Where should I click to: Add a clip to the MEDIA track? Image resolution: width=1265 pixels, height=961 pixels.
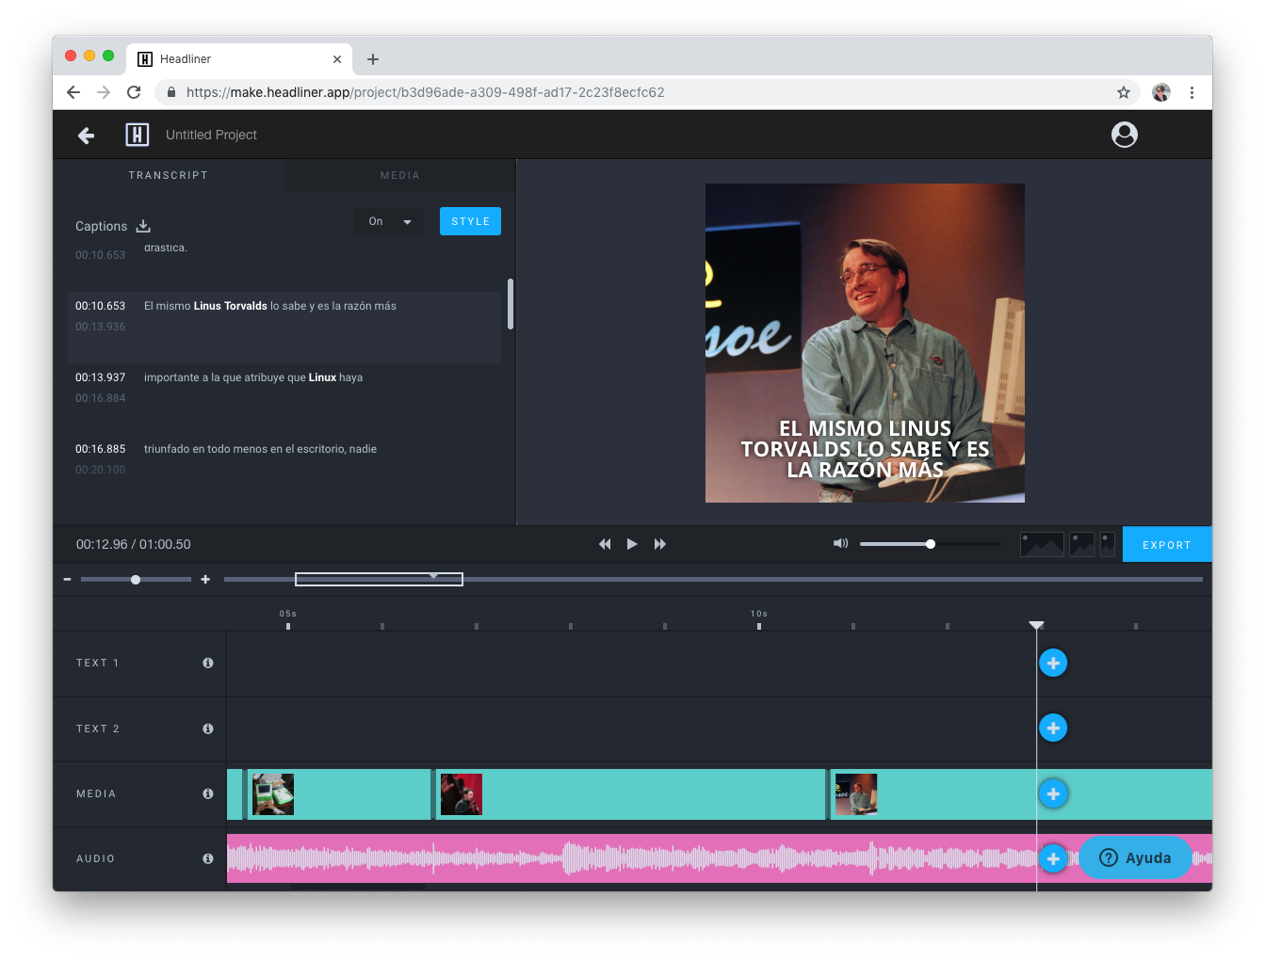pyautogui.click(x=1053, y=793)
